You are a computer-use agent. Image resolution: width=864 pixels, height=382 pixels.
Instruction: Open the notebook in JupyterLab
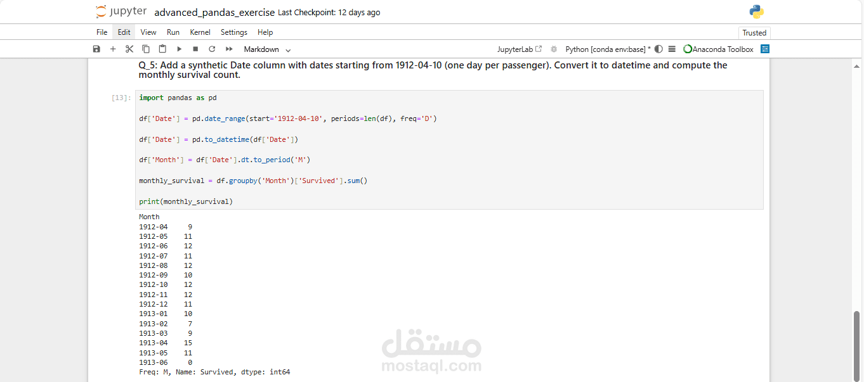(520, 49)
